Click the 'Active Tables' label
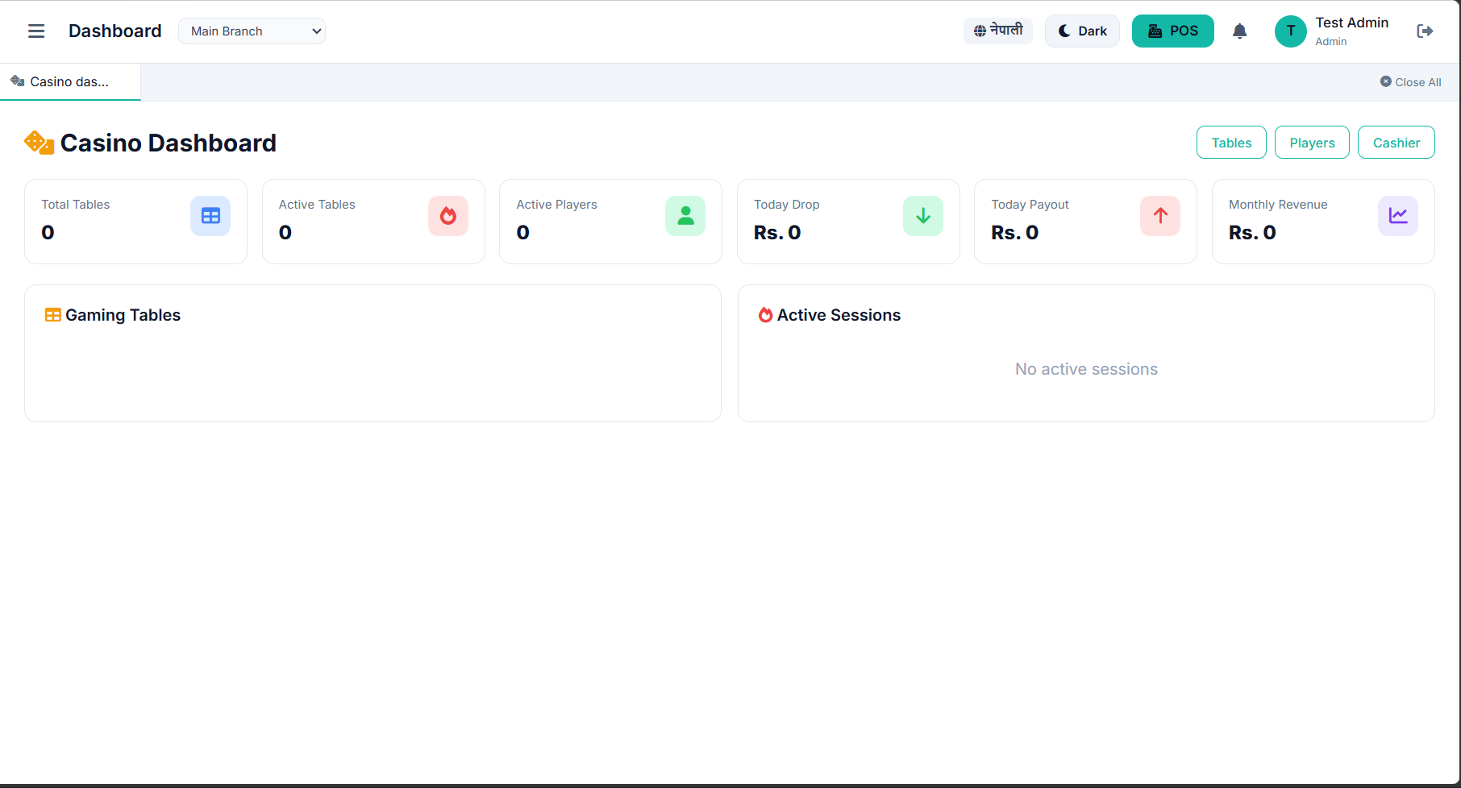Image resolution: width=1461 pixels, height=788 pixels. (x=317, y=205)
